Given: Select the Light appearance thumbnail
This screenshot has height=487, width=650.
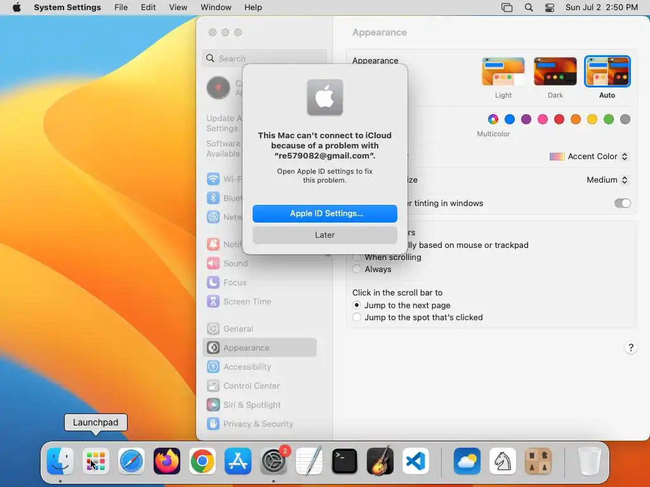Looking at the screenshot, I should pyautogui.click(x=503, y=72).
